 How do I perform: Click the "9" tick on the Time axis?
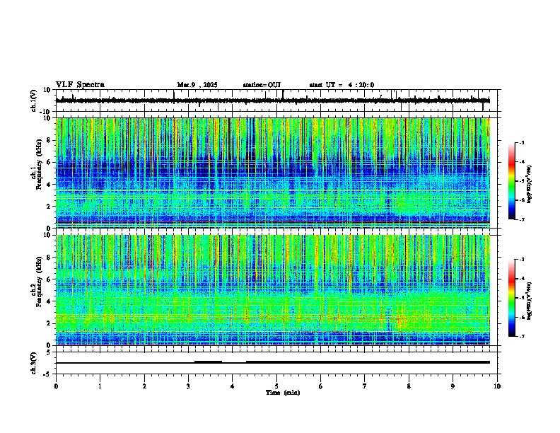click(x=453, y=386)
